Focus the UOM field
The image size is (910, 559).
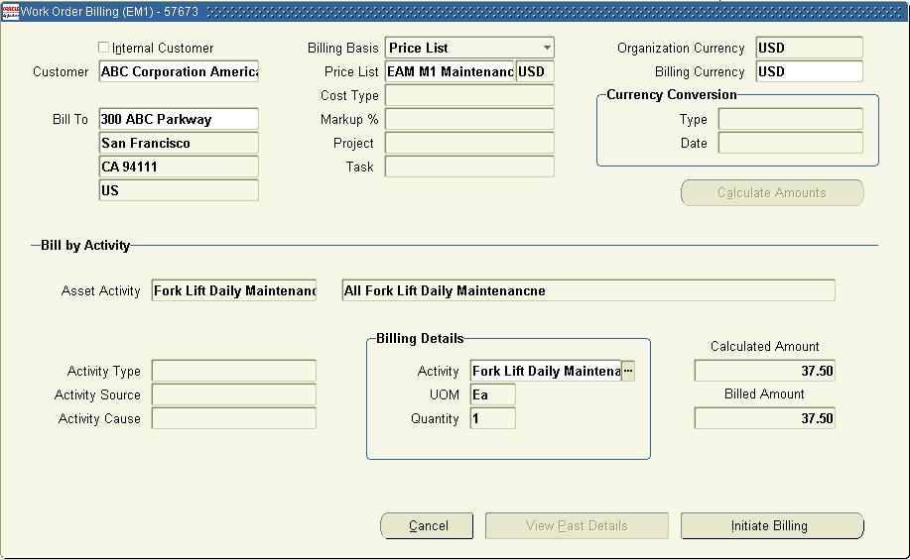click(493, 394)
